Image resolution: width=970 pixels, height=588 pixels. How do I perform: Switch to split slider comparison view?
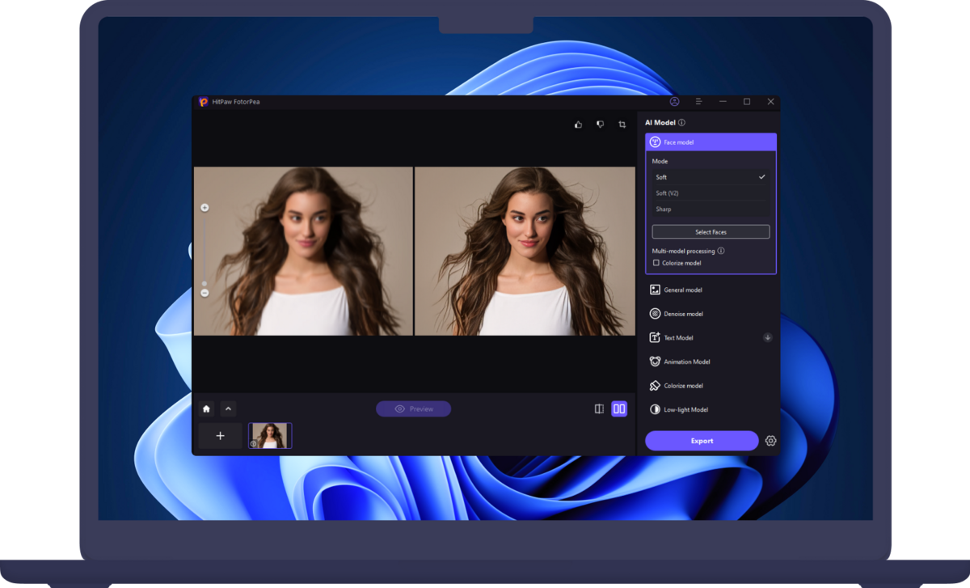[599, 409]
